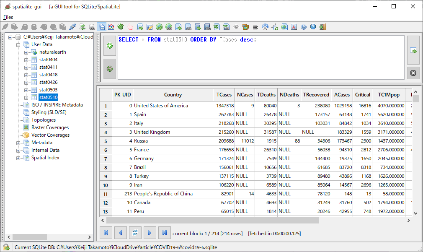Select Raster Coverages tree item
Screen dimensions: 423x252
click(50, 127)
